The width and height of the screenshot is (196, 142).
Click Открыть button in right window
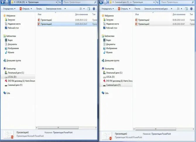tap(123, 9)
